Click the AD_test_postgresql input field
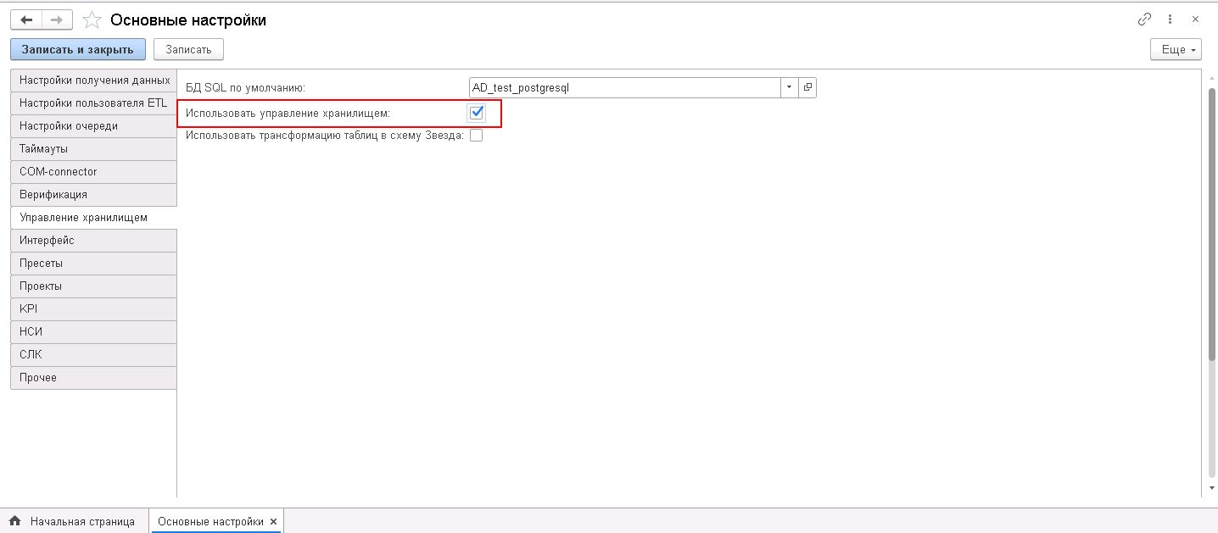The height and width of the screenshot is (533, 1218). (624, 87)
